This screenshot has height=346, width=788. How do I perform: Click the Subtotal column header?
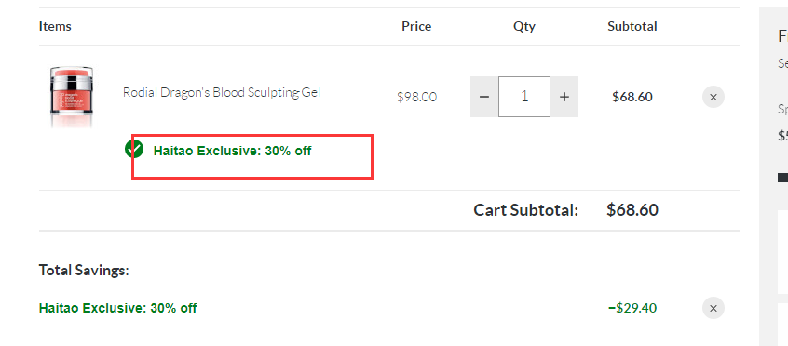[x=632, y=26]
